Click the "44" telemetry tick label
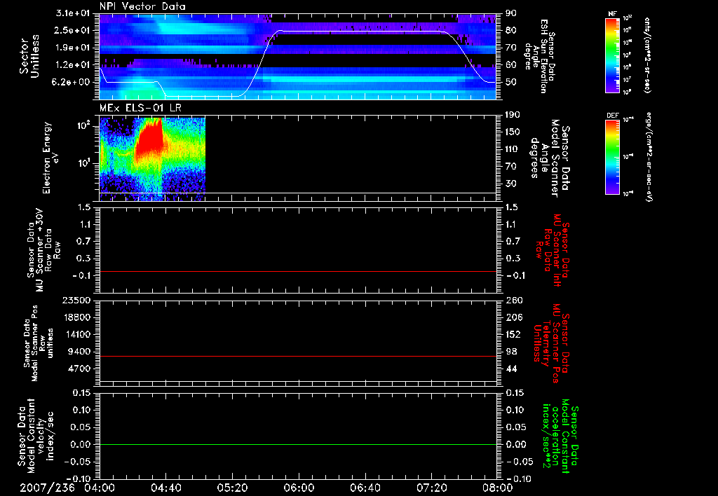Viewport: 718px width, 496px height. pyautogui.click(x=511, y=368)
